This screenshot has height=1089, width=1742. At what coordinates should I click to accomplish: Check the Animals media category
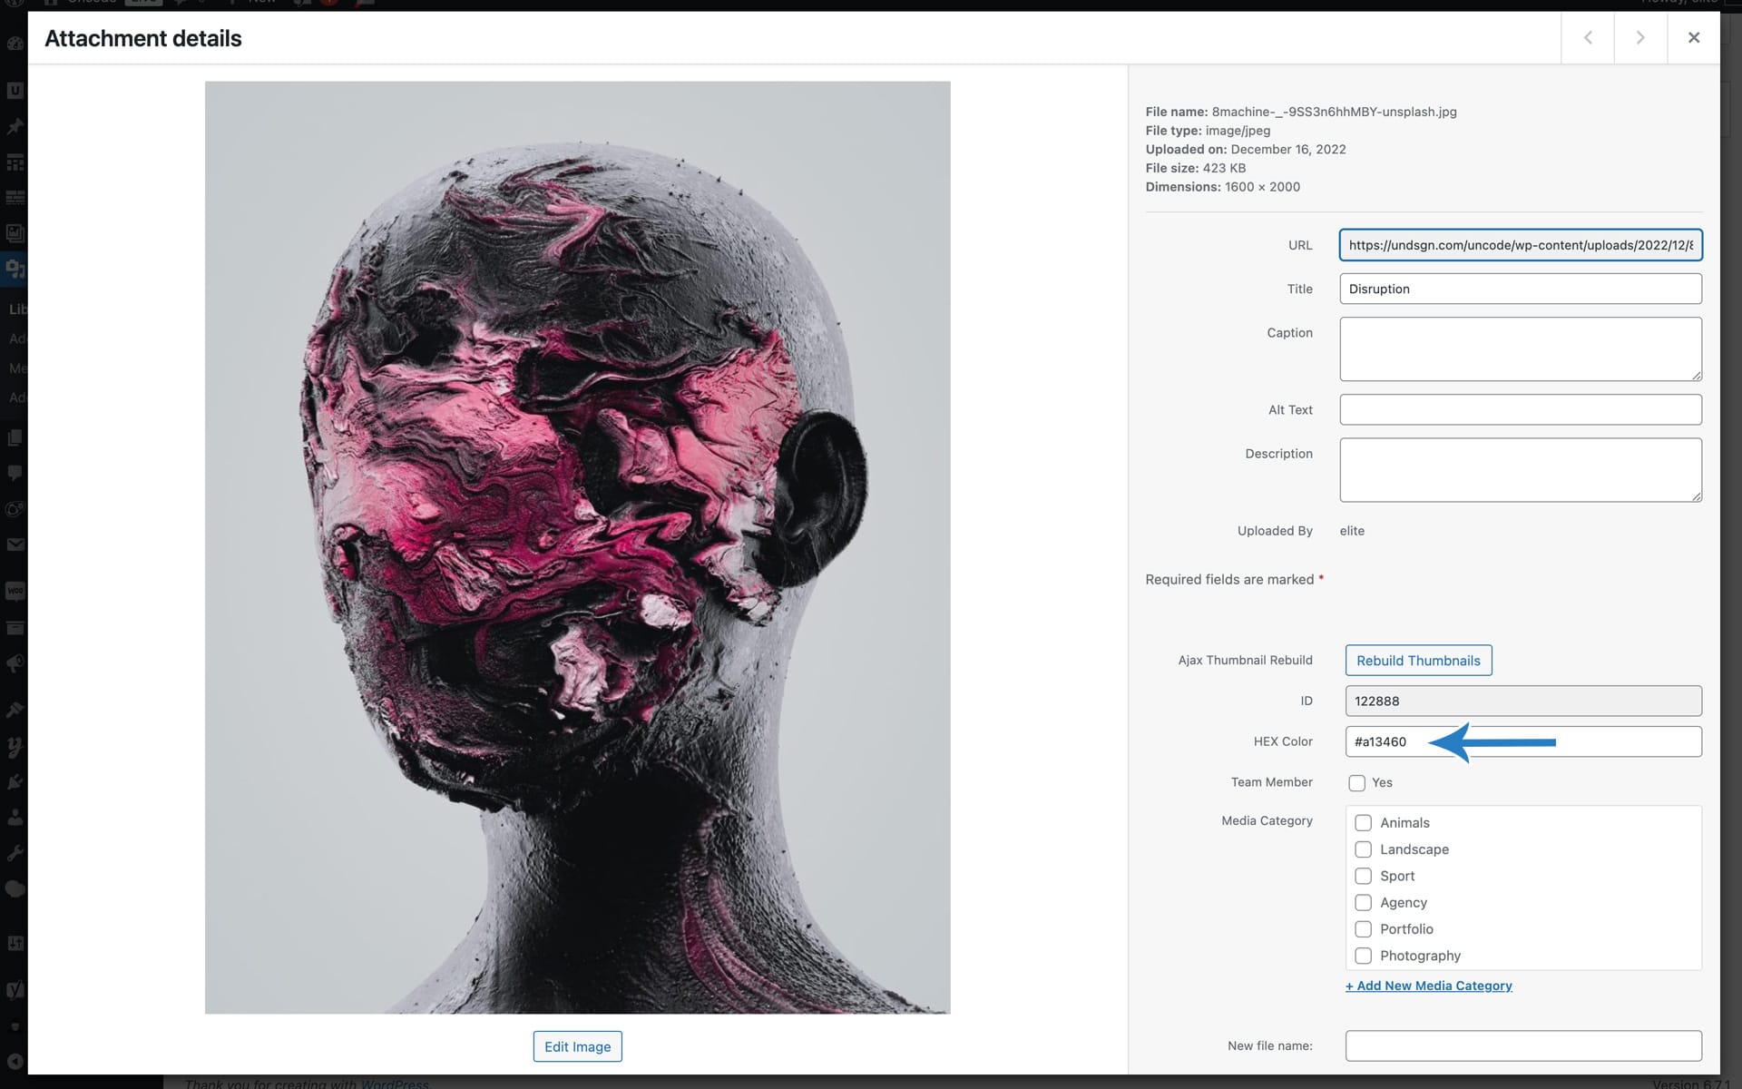coord(1363,822)
